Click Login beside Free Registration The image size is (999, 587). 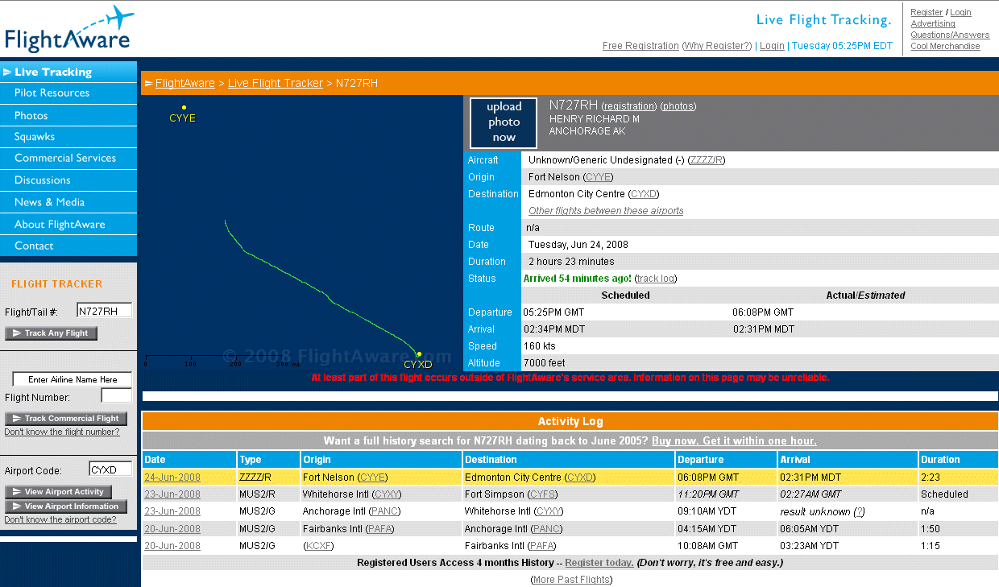coord(772,46)
